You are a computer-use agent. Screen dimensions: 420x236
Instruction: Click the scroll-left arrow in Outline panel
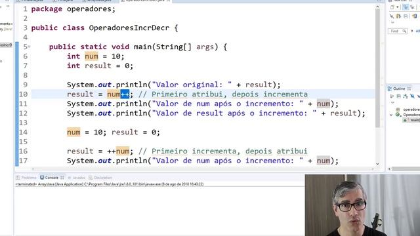pyautogui.click(x=390, y=169)
